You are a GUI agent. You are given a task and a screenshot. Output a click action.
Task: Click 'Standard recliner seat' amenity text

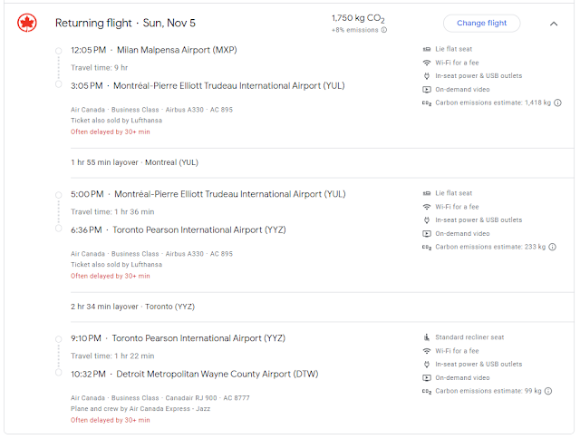click(x=469, y=337)
